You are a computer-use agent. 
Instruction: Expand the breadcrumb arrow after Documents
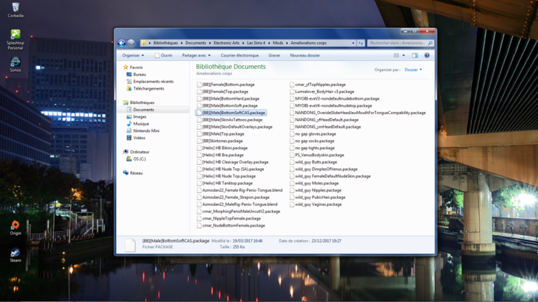click(209, 43)
